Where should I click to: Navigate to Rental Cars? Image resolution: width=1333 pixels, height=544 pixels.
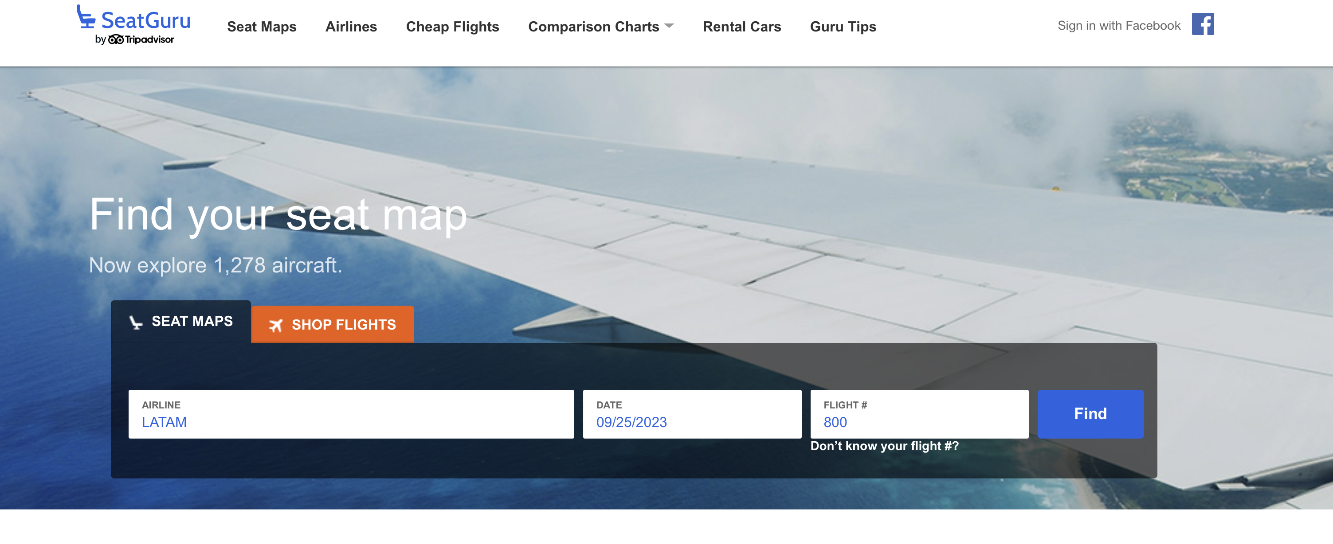tap(741, 27)
